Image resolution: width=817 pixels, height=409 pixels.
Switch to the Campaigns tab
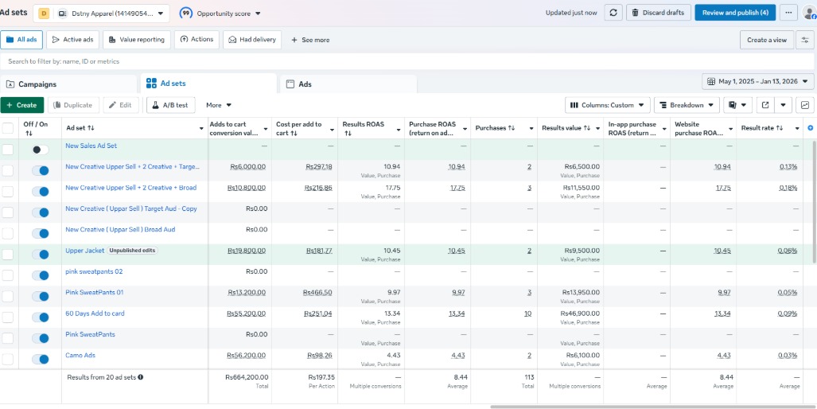68,84
